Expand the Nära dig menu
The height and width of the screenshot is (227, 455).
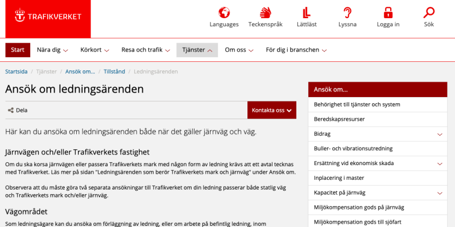click(52, 50)
